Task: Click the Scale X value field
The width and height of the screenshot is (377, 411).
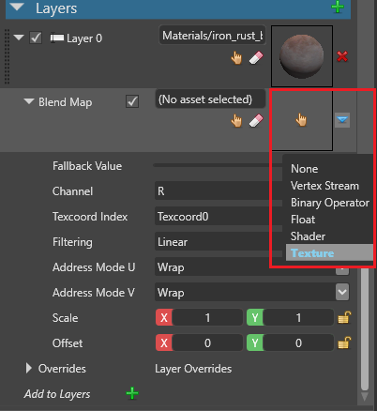Action: pos(207,317)
